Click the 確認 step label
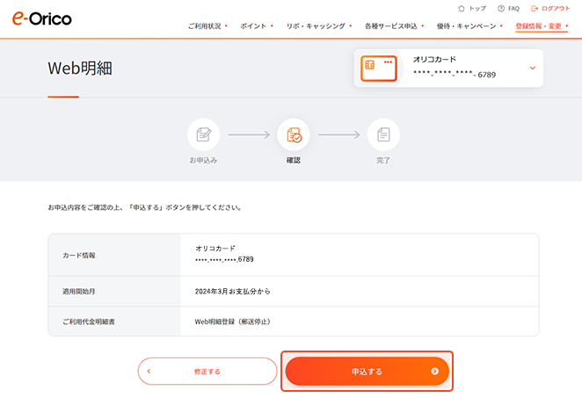This screenshot has width=582, height=405. [294, 160]
